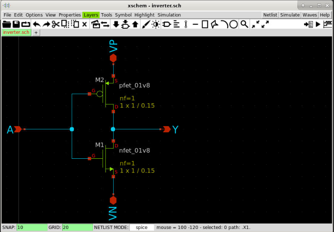334x232 pixels.
Task: Undo the last action
Action: 37,24
